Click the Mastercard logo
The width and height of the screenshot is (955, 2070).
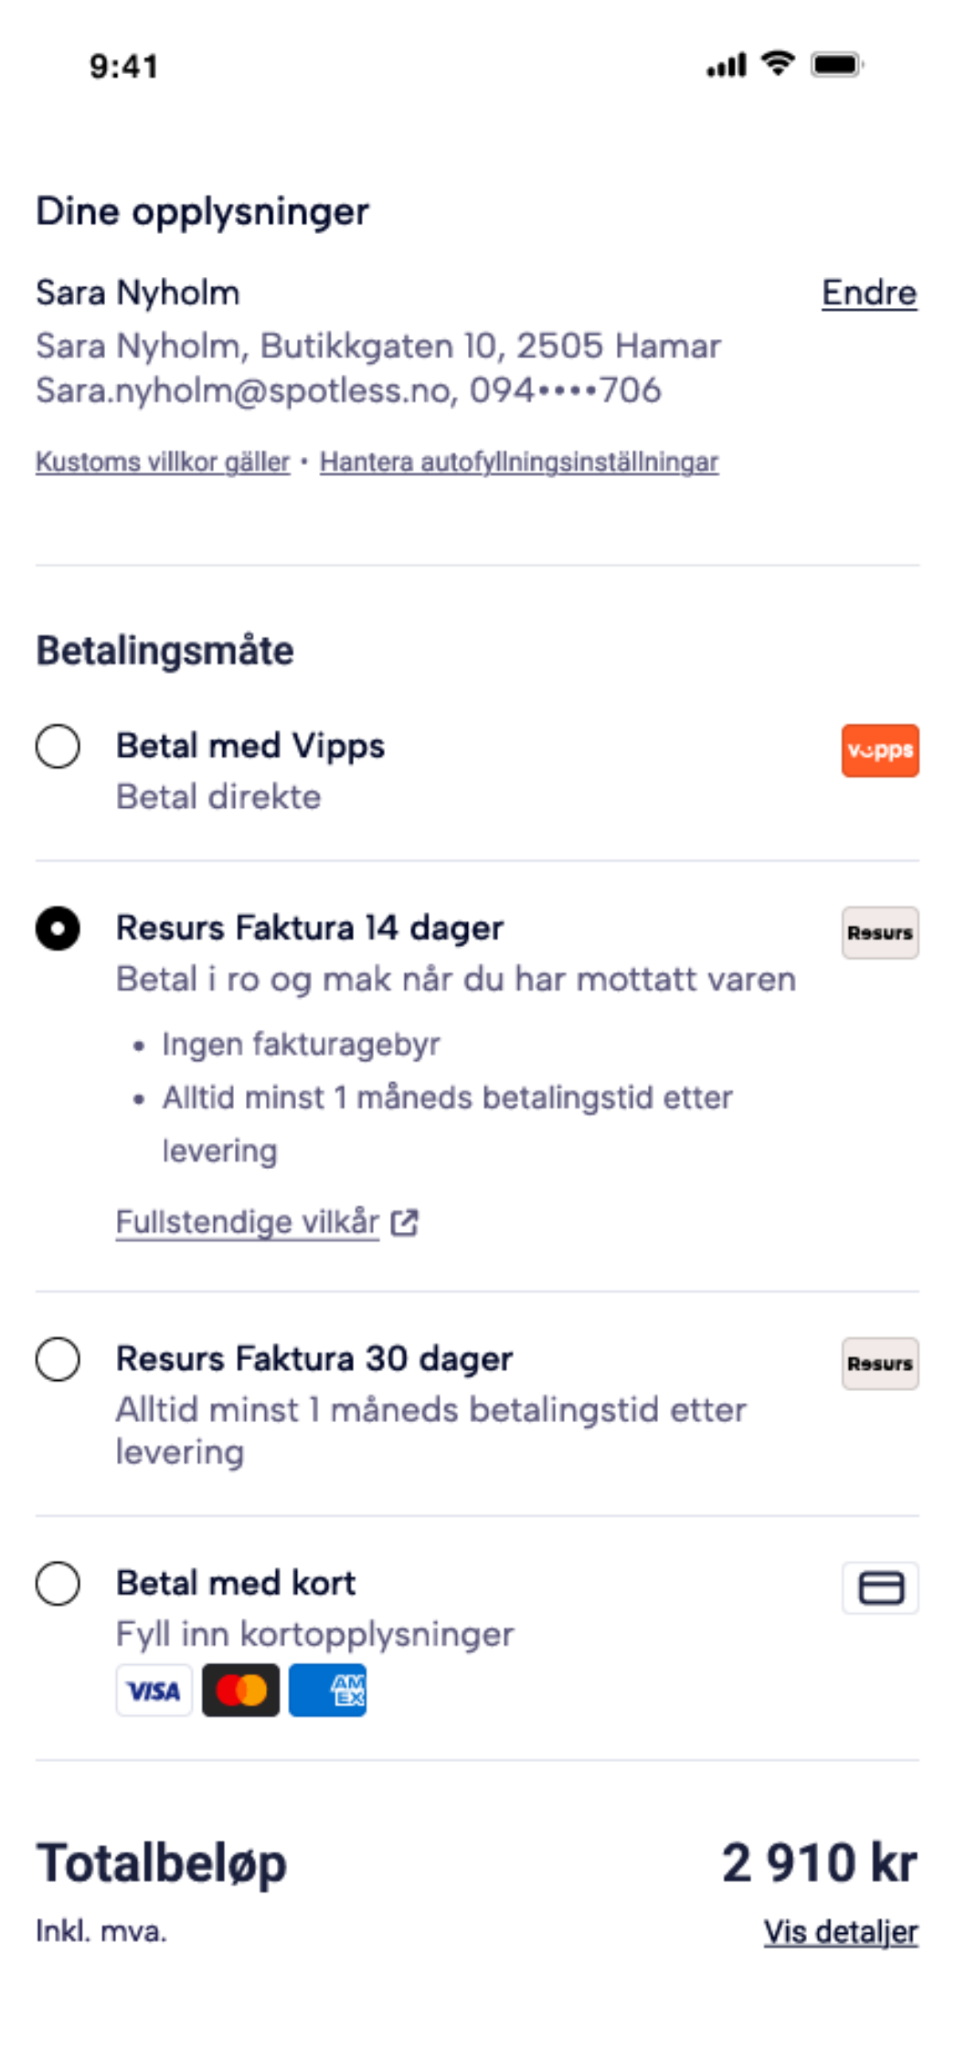click(x=240, y=1690)
